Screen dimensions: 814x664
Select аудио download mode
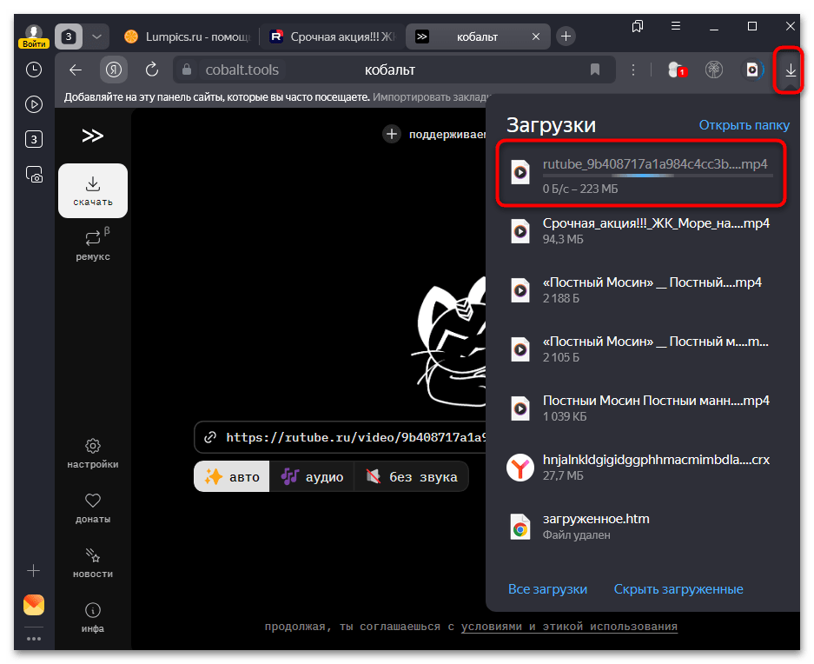tap(312, 476)
